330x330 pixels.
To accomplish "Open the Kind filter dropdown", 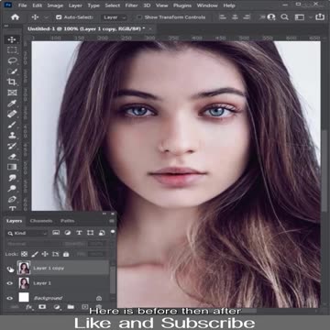I will [27, 233].
